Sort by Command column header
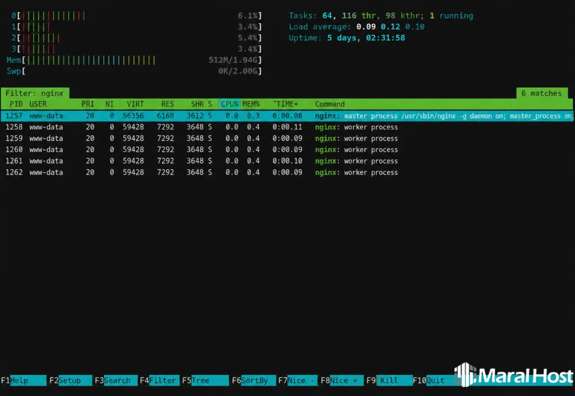Image resolution: width=575 pixels, height=396 pixels. click(x=330, y=104)
